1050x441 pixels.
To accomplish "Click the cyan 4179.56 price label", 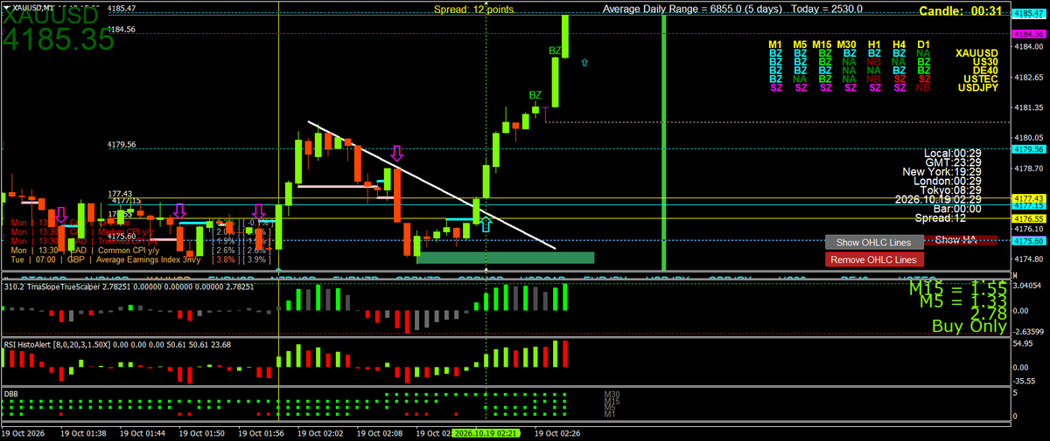I will (1029, 149).
